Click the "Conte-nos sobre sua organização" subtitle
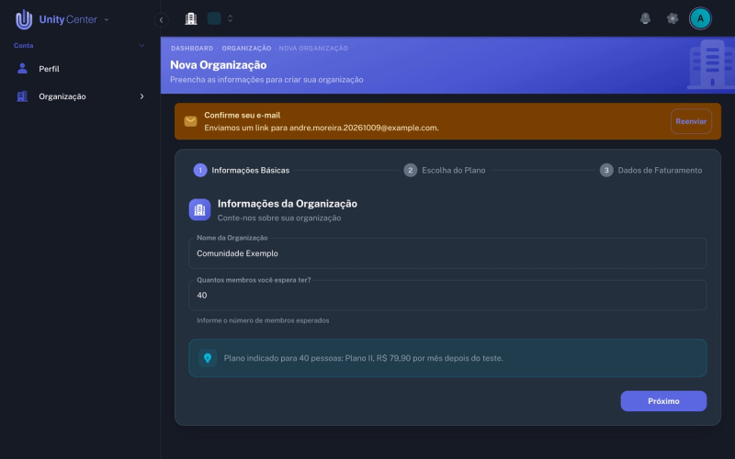The image size is (735, 459). [279, 218]
